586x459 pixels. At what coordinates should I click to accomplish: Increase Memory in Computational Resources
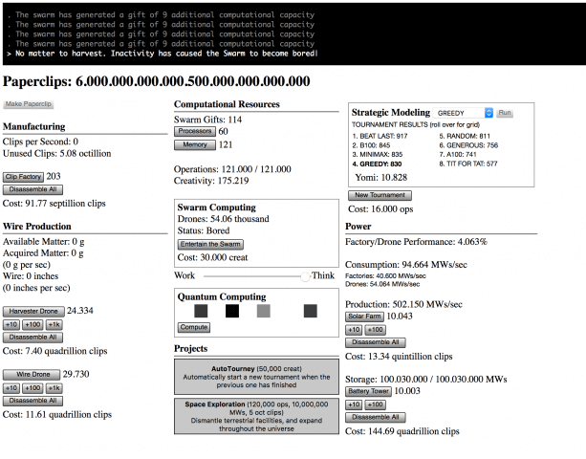point(194,145)
